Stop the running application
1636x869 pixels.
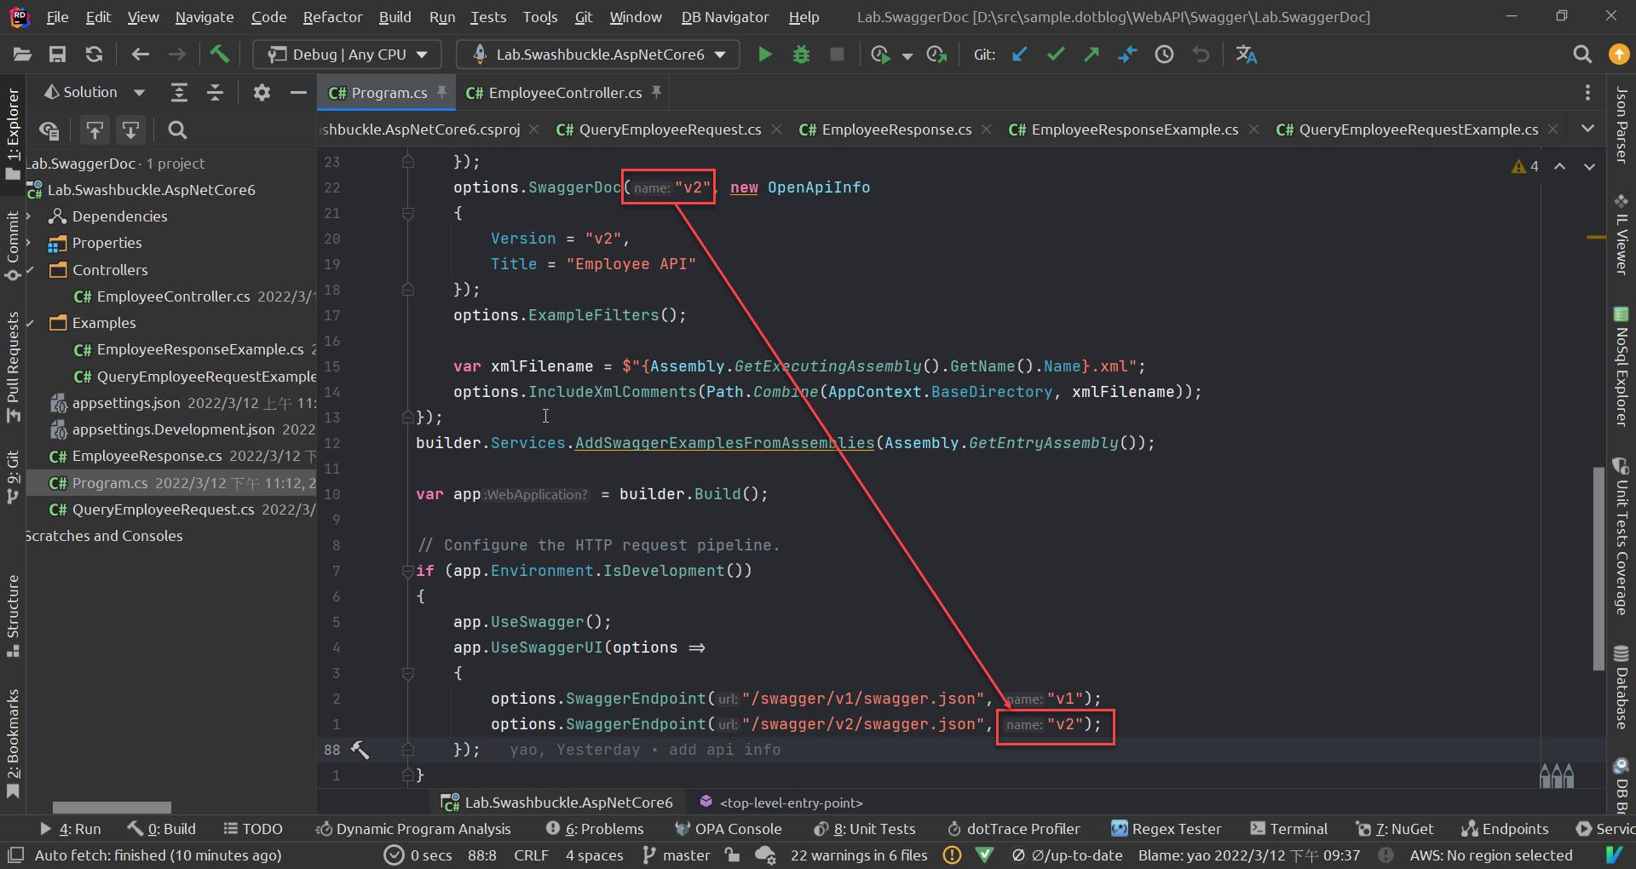837,54
